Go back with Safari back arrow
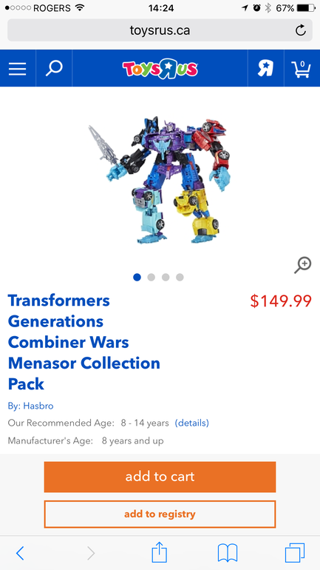 [x=20, y=553]
